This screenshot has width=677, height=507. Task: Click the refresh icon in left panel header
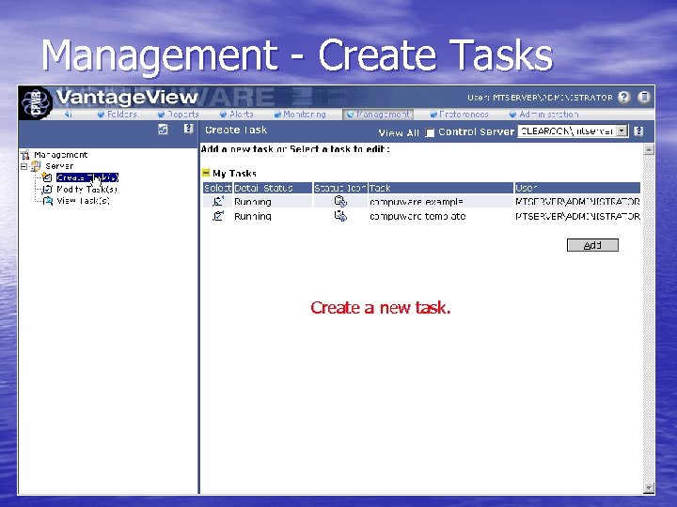pos(163,130)
